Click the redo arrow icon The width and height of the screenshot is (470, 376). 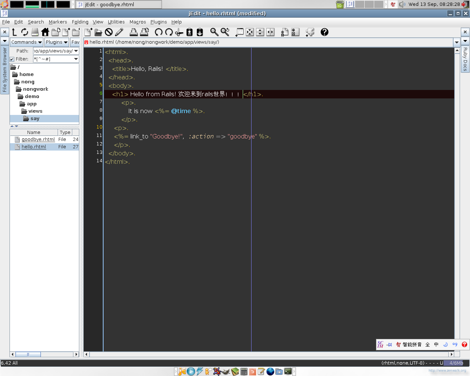(x=169, y=32)
